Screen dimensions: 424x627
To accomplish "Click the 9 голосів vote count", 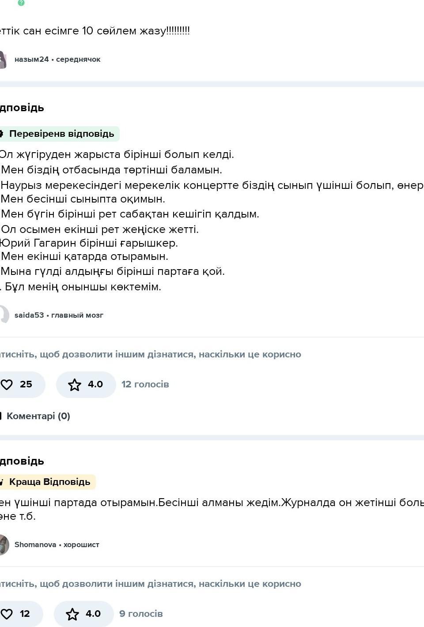I will [141, 614].
